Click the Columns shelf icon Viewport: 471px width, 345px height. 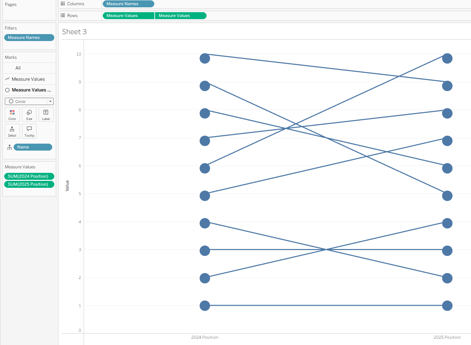63,4
